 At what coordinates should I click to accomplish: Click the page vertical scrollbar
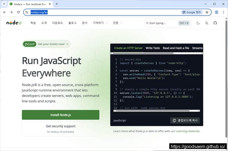pos(226,78)
